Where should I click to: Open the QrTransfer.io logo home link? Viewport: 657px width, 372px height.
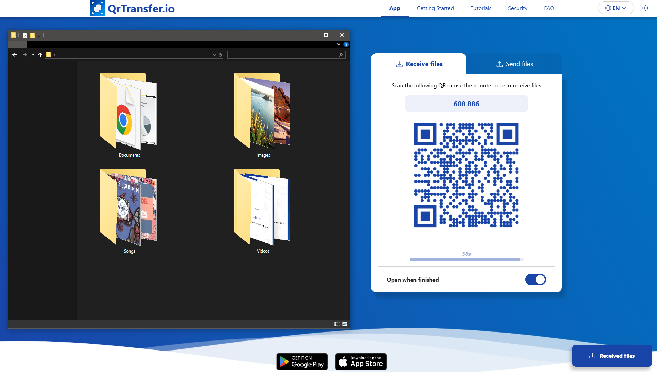(x=132, y=8)
